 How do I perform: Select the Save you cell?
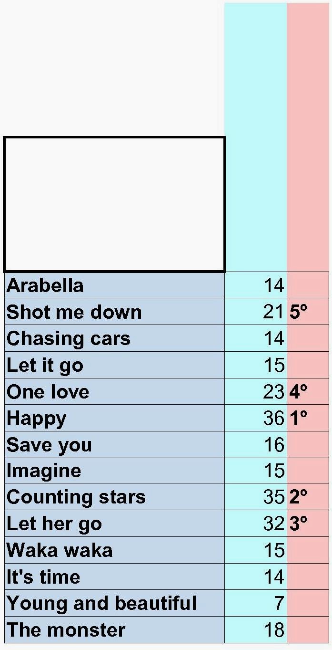114,445
